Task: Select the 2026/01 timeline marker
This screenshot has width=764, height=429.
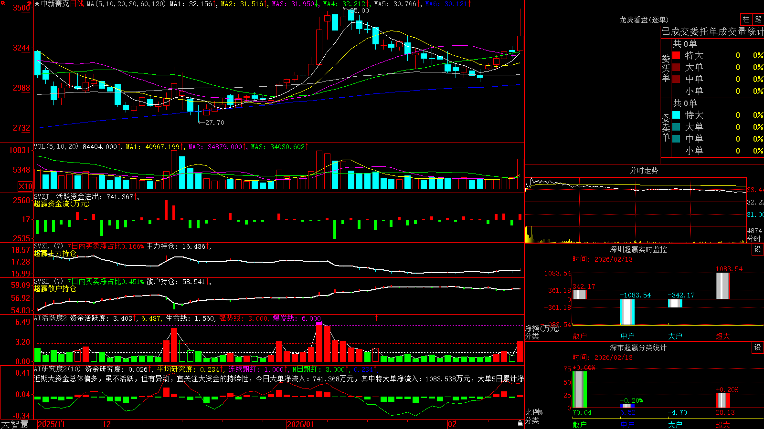Action: [300, 424]
